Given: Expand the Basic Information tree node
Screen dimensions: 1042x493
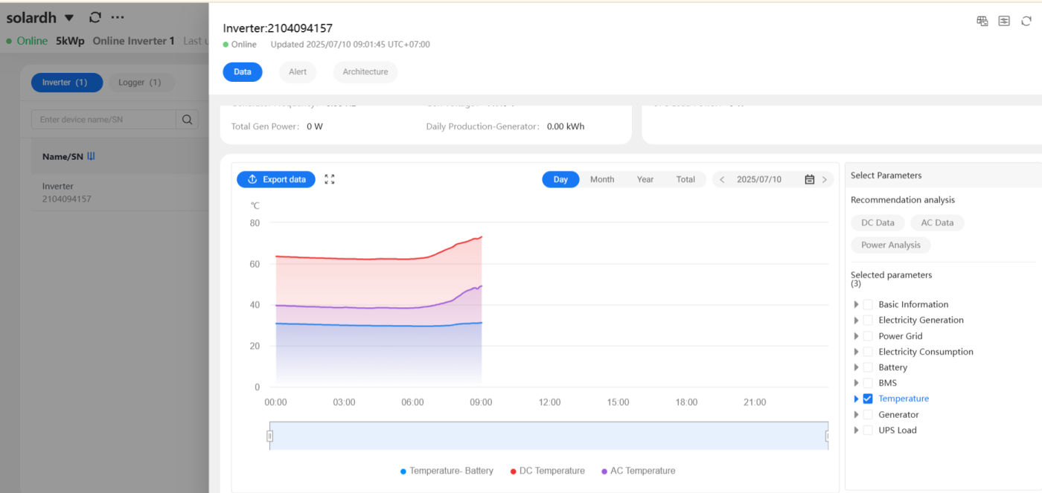Looking at the screenshot, I should point(856,304).
